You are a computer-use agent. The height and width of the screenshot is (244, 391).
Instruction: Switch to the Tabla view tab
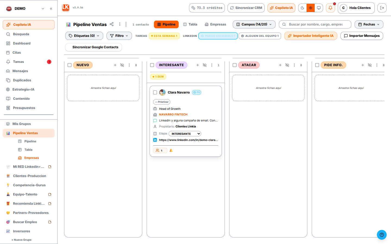[190, 24]
